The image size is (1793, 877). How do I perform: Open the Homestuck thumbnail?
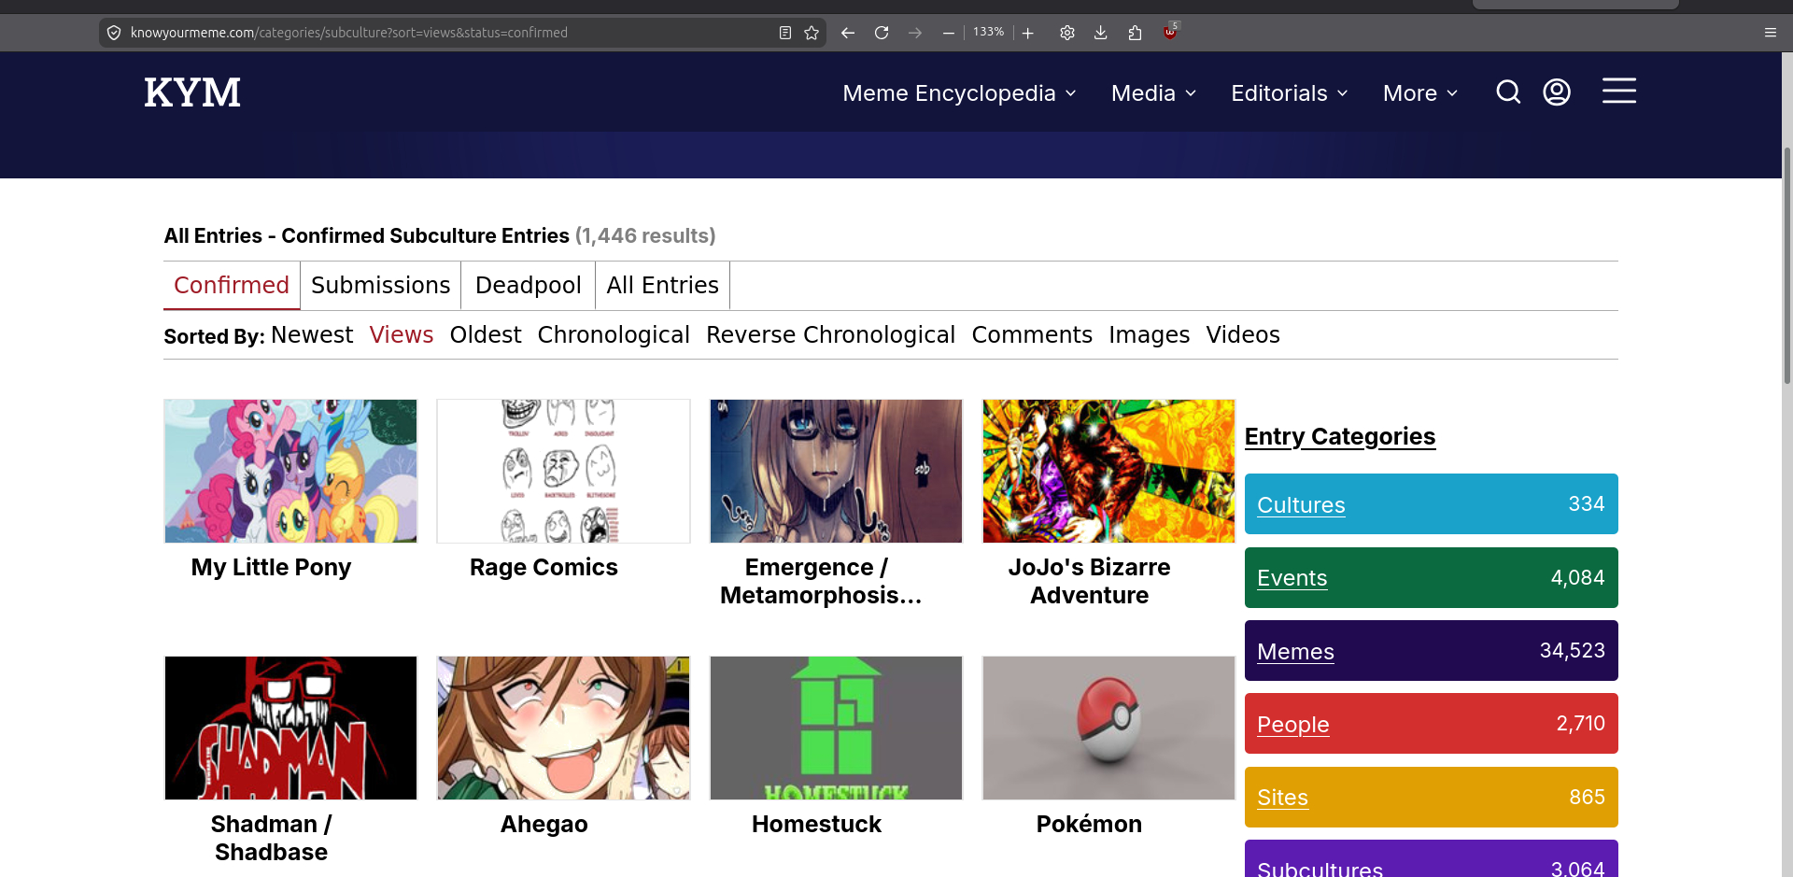(836, 728)
